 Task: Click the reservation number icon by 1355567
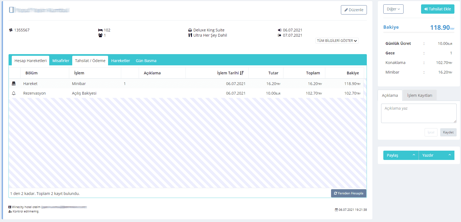[x=11, y=30]
